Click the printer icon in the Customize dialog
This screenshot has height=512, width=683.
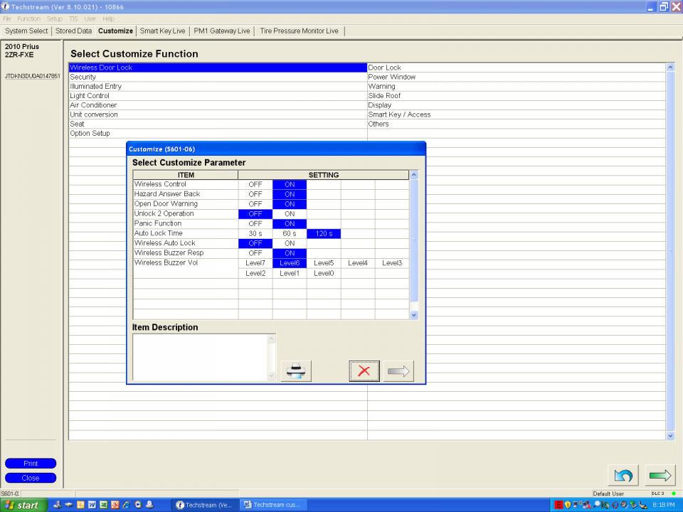click(x=296, y=370)
